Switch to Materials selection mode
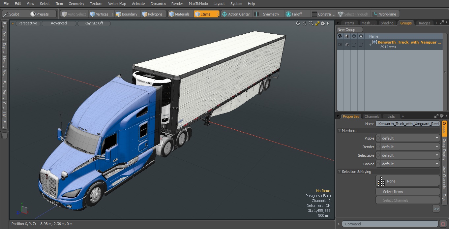Image resolution: width=449 pixels, height=229 pixels. point(179,14)
